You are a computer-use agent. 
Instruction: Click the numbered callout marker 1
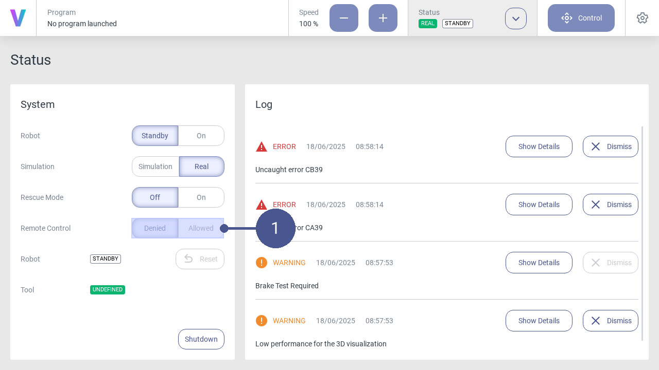coord(275,228)
